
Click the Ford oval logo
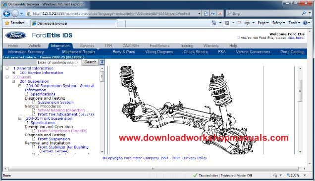point(16,35)
